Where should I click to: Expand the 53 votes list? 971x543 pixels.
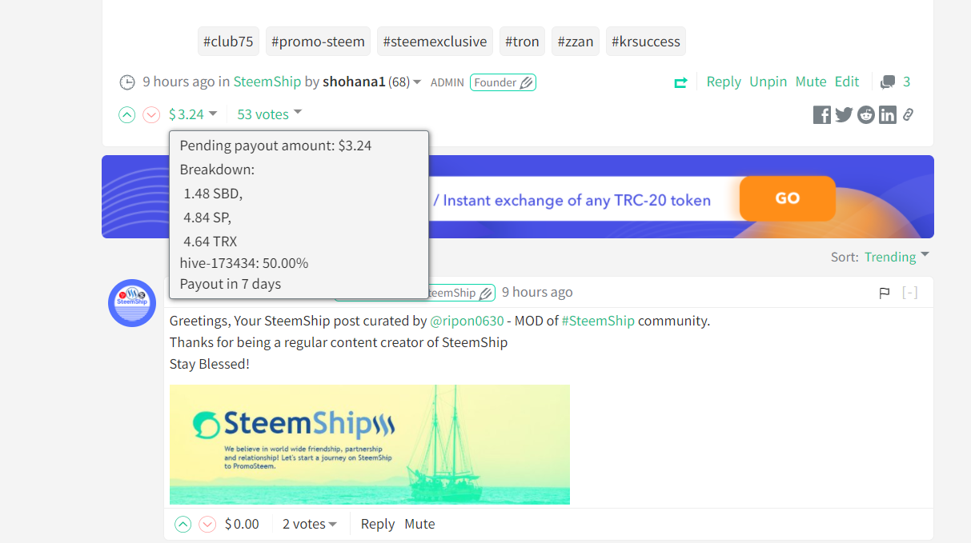pos(270,114)
